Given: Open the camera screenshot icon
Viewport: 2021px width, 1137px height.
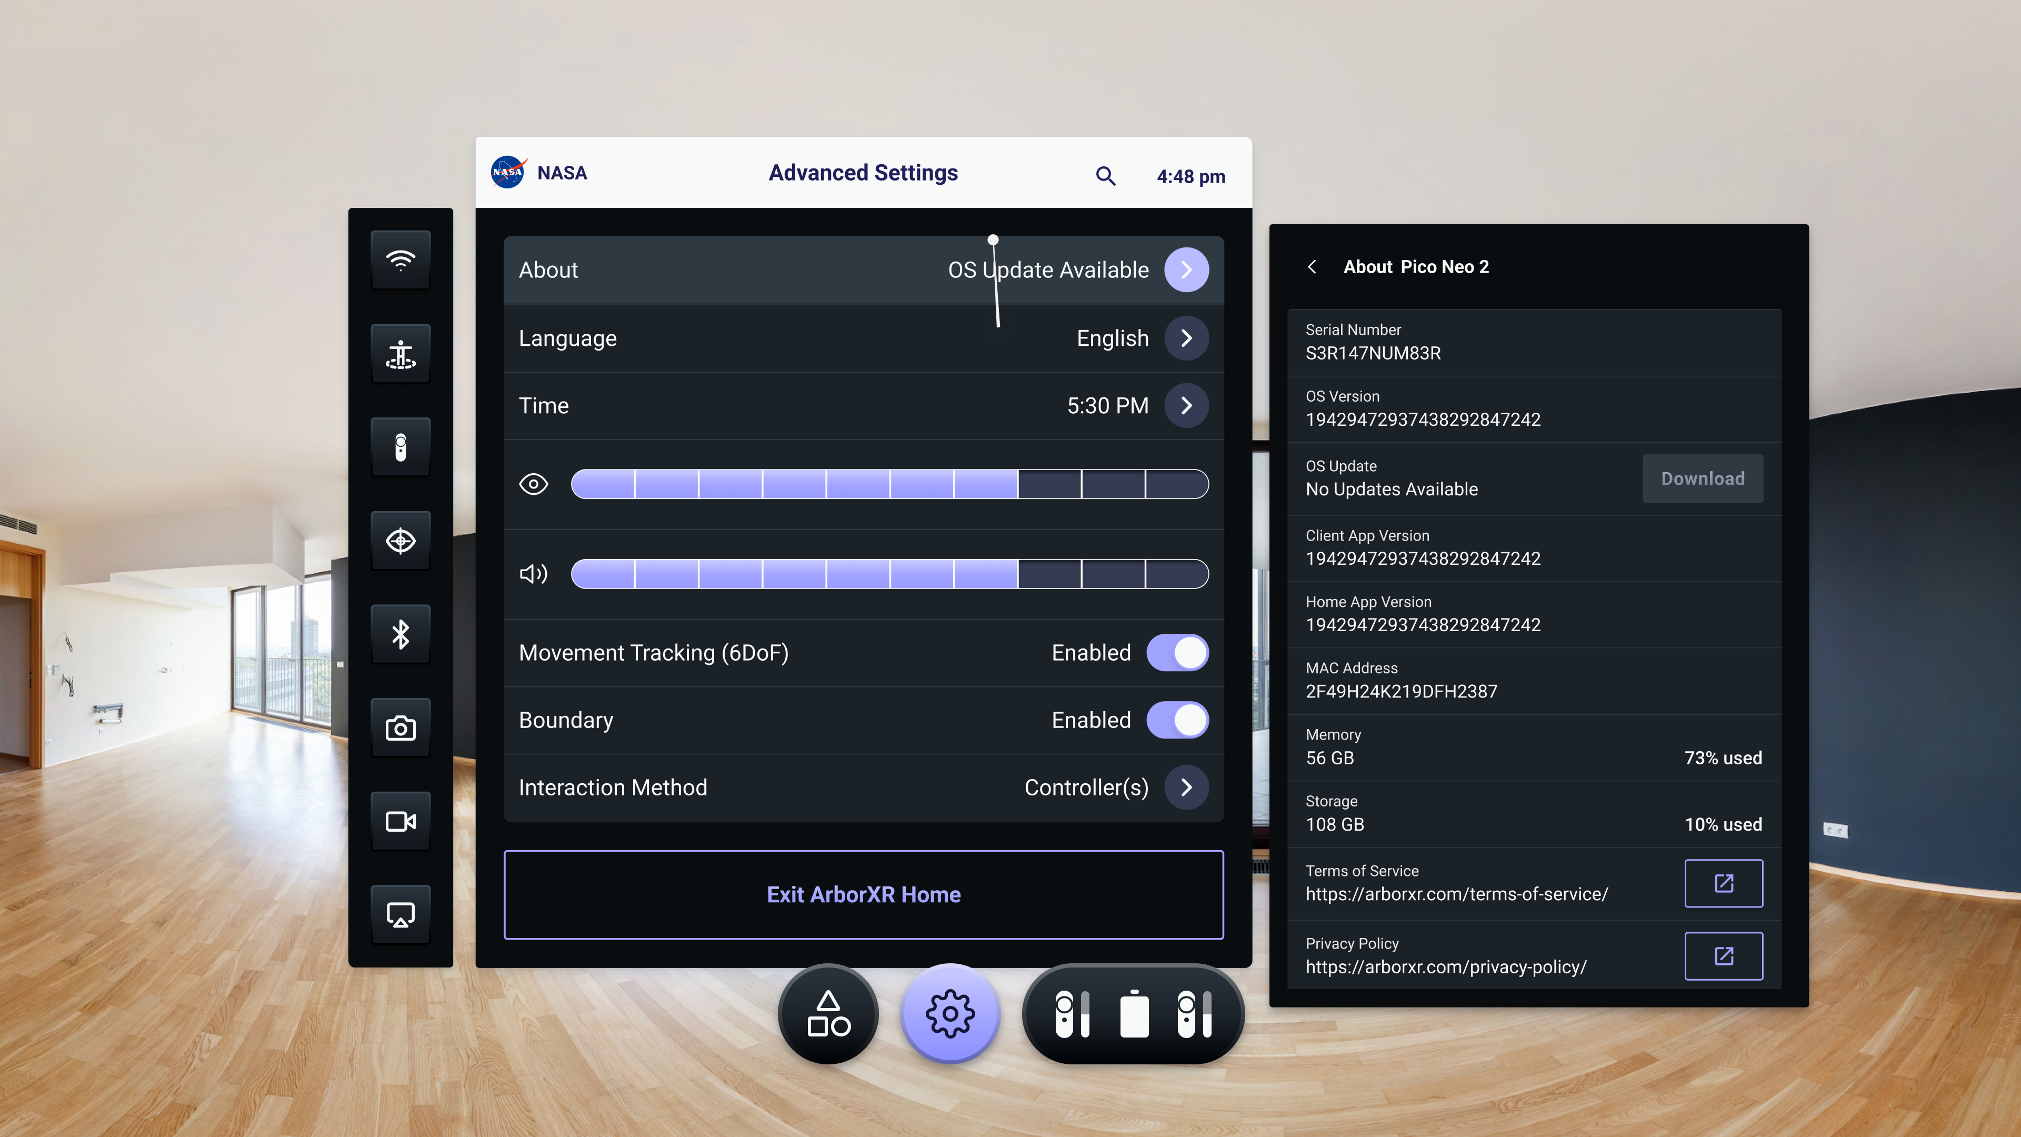Looking at the screenshot, I should pos(400,728).
